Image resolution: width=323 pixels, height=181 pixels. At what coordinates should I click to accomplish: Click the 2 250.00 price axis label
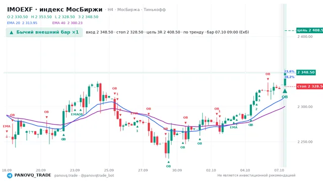305,142
